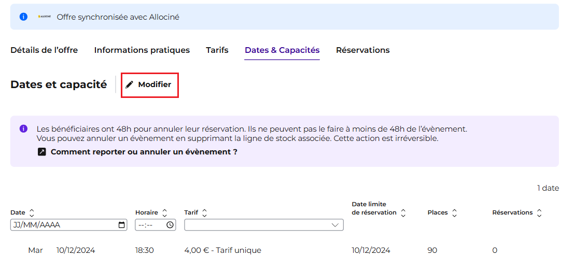Sort by Places column arrows
This screenshot has width=574, height=270.
[x=454, y=212]
